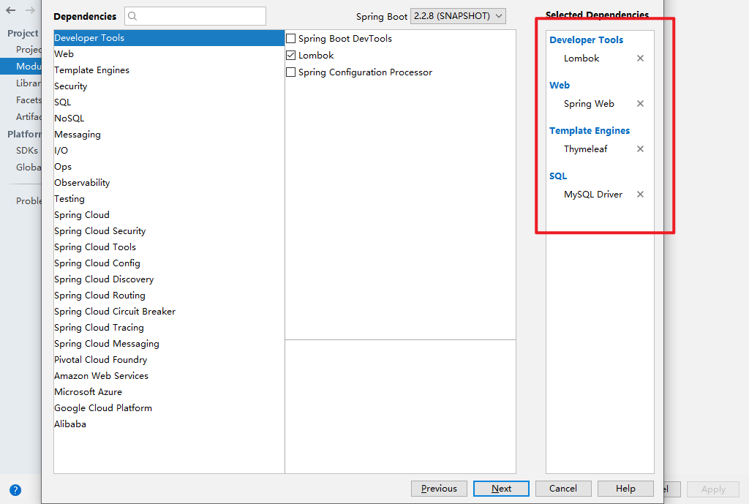Select the Pivotal Cloud Foundry category
This screenshot has height=504, width=749.
point(169,360)
